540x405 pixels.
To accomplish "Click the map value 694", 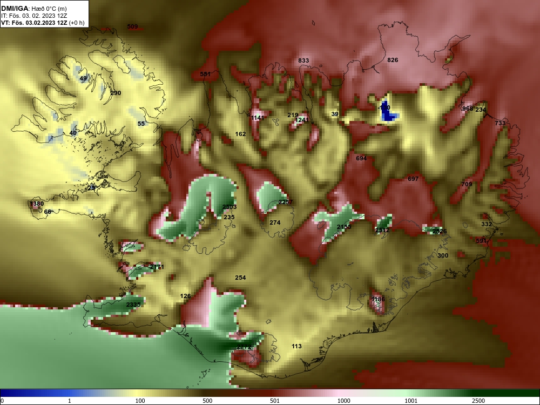I will [361, 158].
